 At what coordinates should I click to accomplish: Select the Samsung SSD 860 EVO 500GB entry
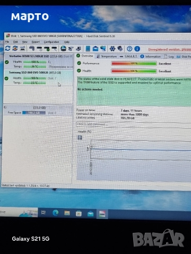pyautogui.click(x=38, y=78)
